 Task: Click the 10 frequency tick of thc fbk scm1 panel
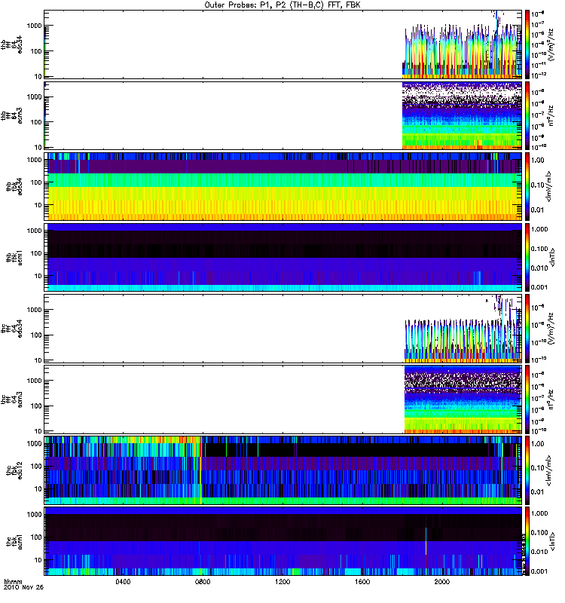(x=38, y=560)
